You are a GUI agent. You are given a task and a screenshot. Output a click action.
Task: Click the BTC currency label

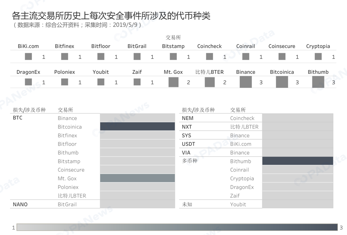pos(17,118)
